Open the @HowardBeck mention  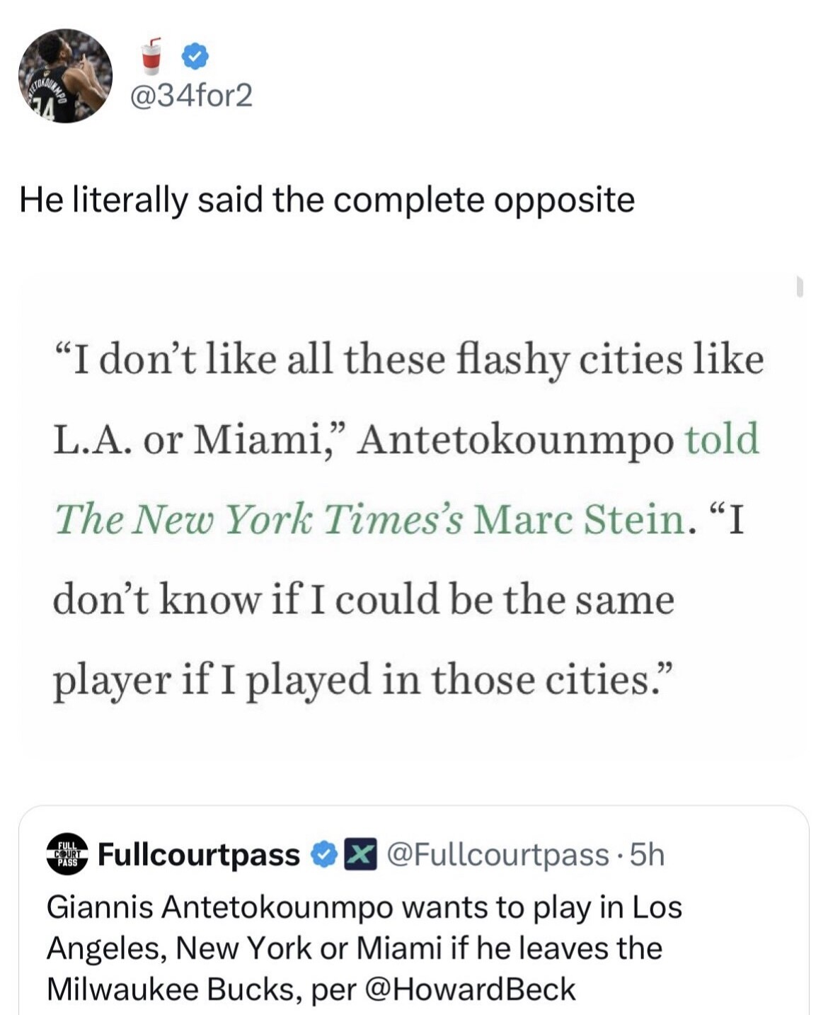(468, 990)
